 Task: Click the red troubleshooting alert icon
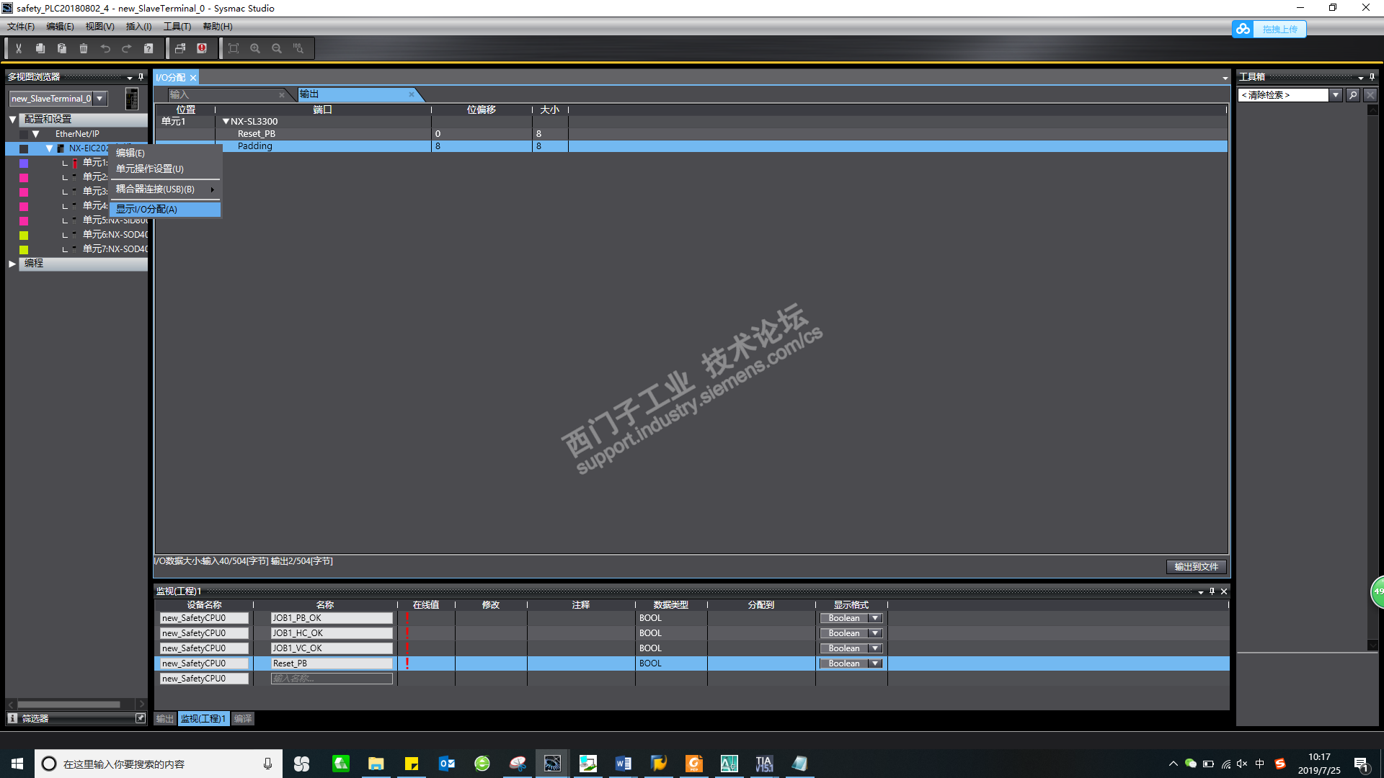coord(202,48)
